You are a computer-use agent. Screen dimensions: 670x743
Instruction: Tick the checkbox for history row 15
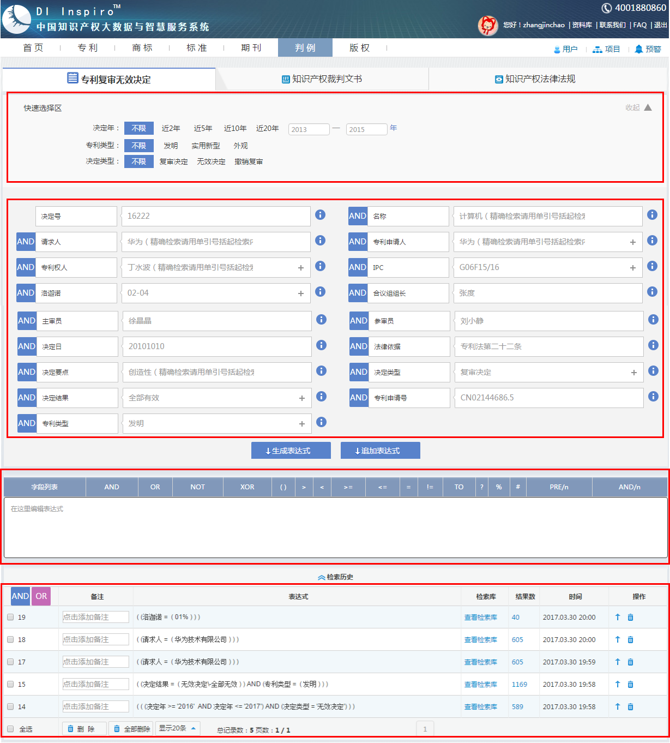10,684
